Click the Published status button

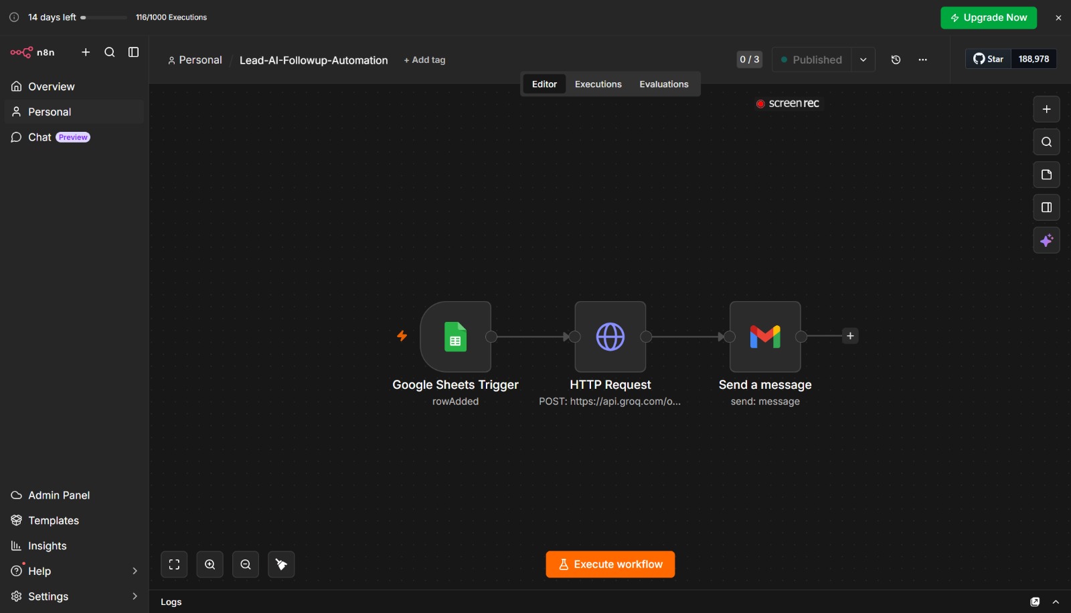[811, 60]
